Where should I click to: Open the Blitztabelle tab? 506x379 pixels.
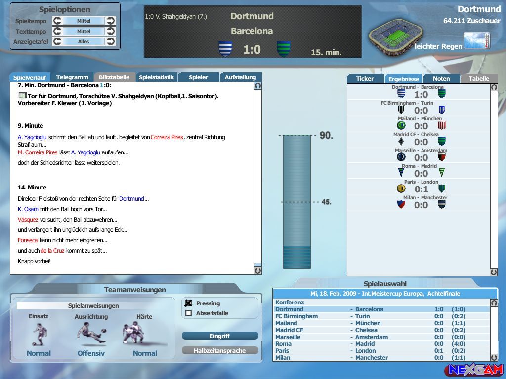coord(114,77)
